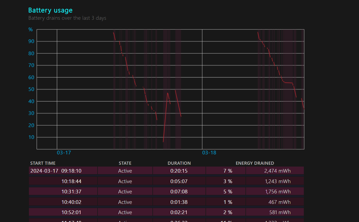The height and width of the screenshot is (222, 359).
Task: Click the STATE column header
Action: (x=125, y=163)
